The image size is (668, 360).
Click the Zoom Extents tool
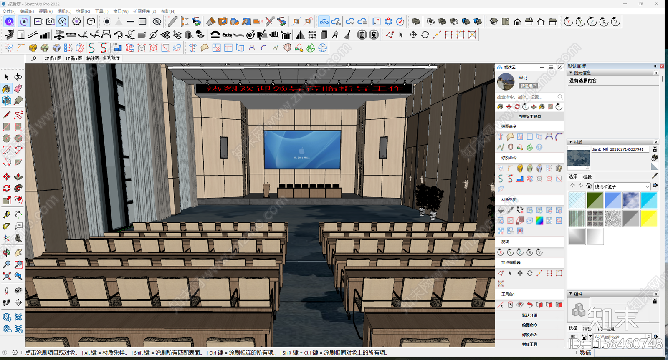[x=6, y=276]
